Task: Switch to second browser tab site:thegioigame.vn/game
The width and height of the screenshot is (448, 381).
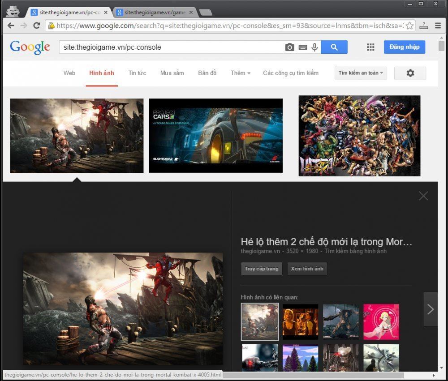Action: tap(154, 13)
